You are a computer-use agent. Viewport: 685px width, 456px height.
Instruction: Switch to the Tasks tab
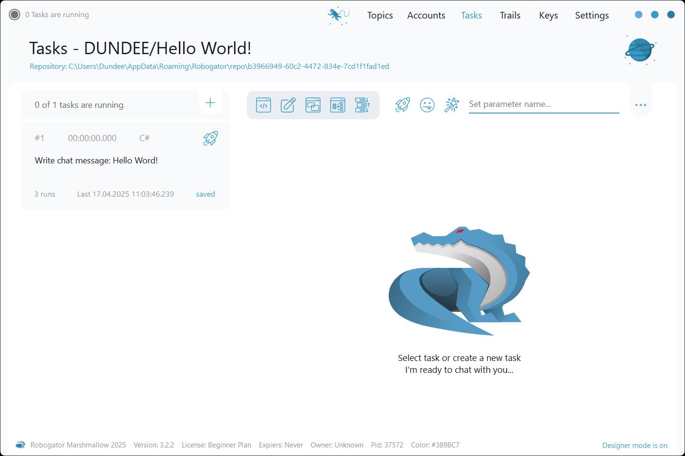click(471, 15)
